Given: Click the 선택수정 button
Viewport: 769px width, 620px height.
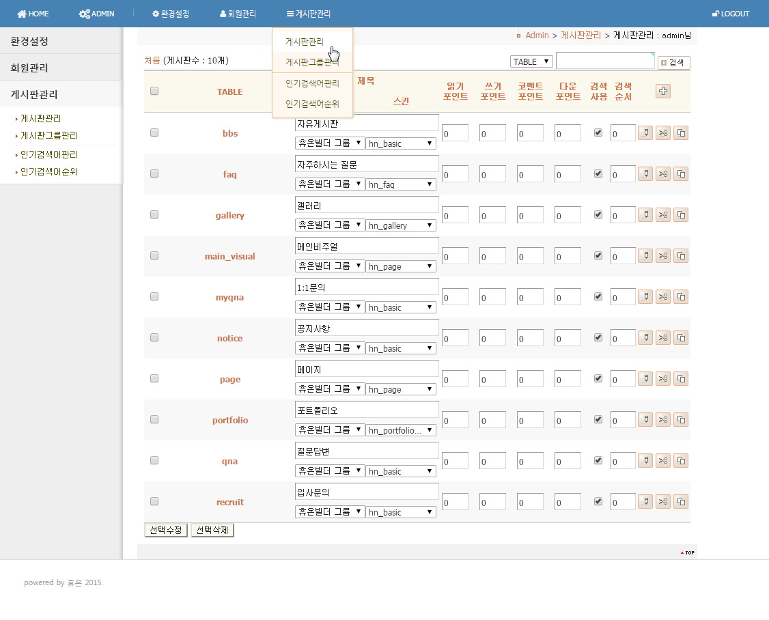Looking at the screenshot, I should pyautogui.click(x=165, y=530).
